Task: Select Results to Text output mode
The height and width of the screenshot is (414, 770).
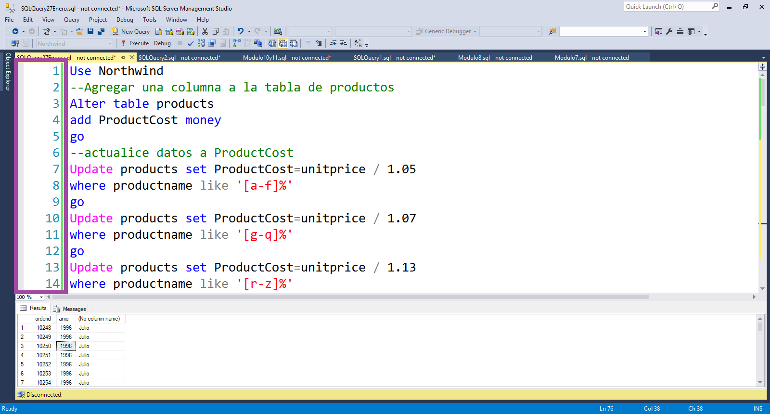Action: (272, 43)
